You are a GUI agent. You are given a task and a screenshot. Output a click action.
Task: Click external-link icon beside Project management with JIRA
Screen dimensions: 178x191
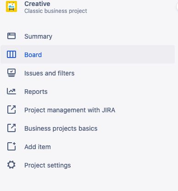tap(11, 110)
